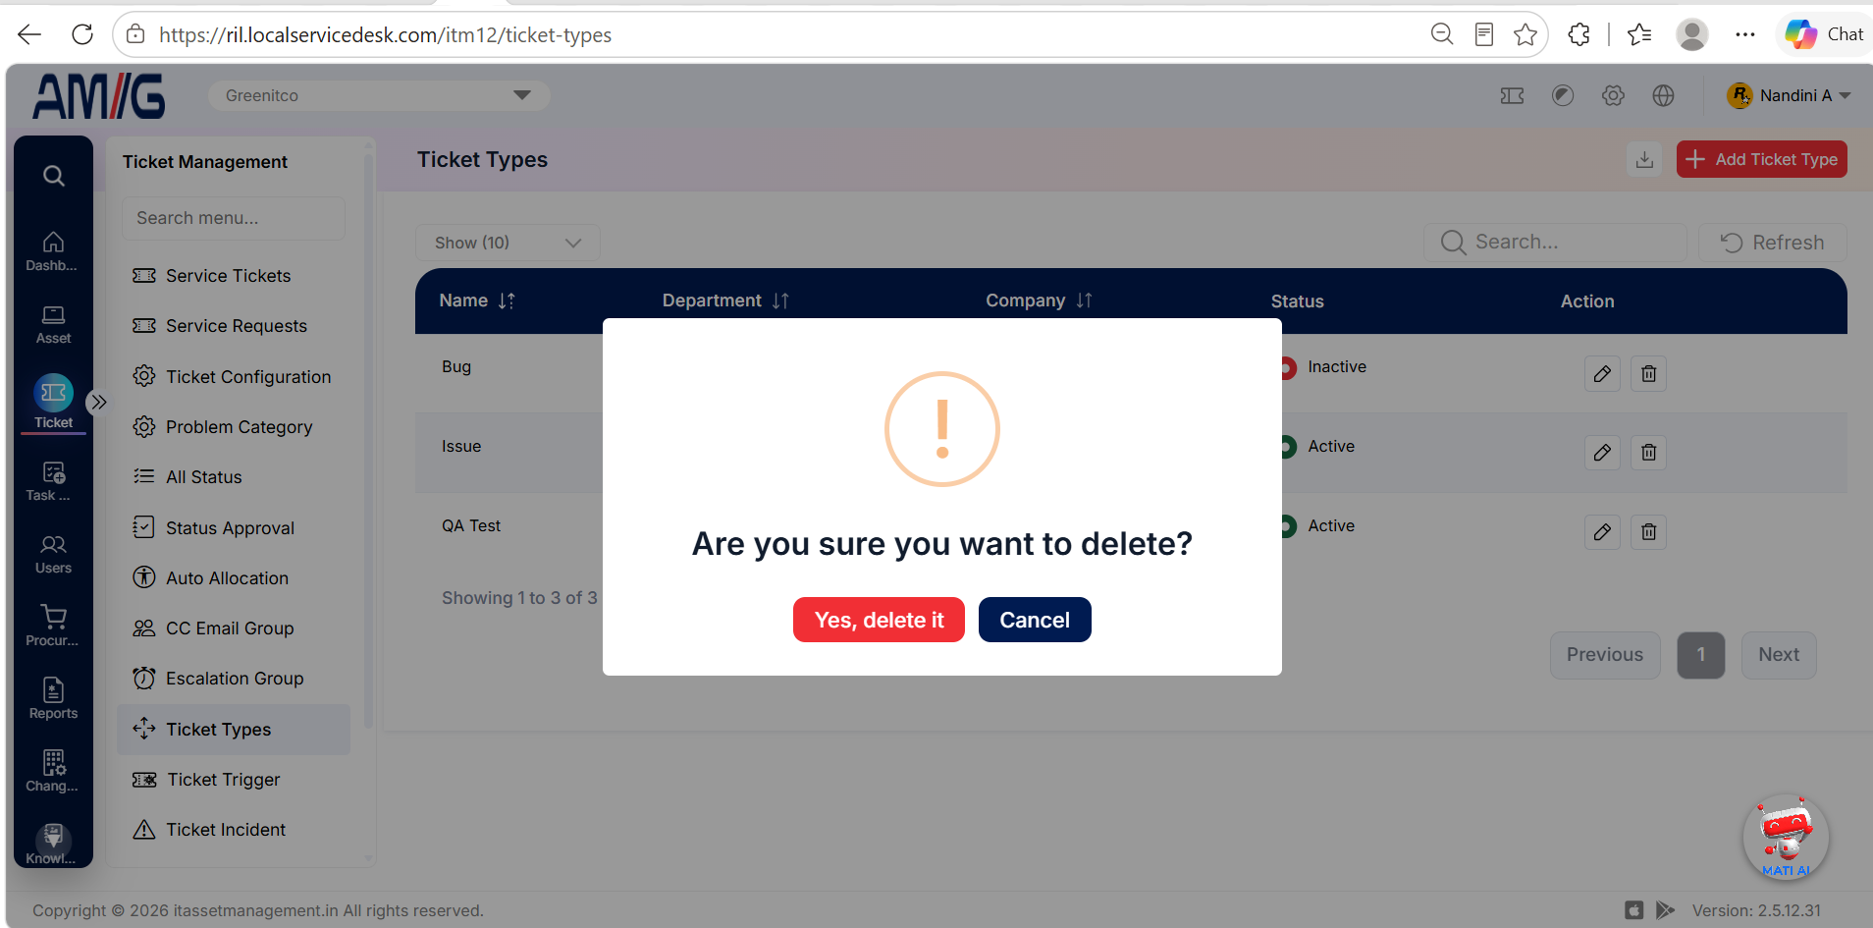The height and width of the screenshot is (928, 1873).
Task: Click the header settings gear icon
Action: tap(1613, 95)
